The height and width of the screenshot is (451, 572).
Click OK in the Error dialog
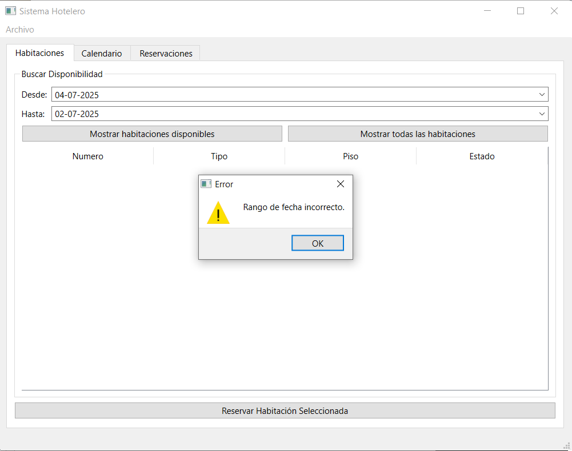[317, 243]
